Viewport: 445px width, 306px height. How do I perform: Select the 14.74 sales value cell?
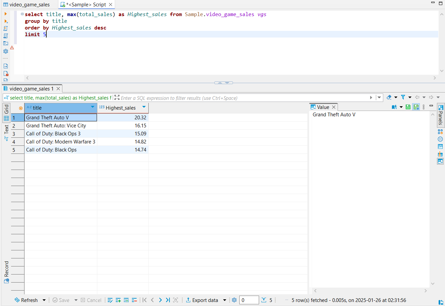[x=123, y=150]
